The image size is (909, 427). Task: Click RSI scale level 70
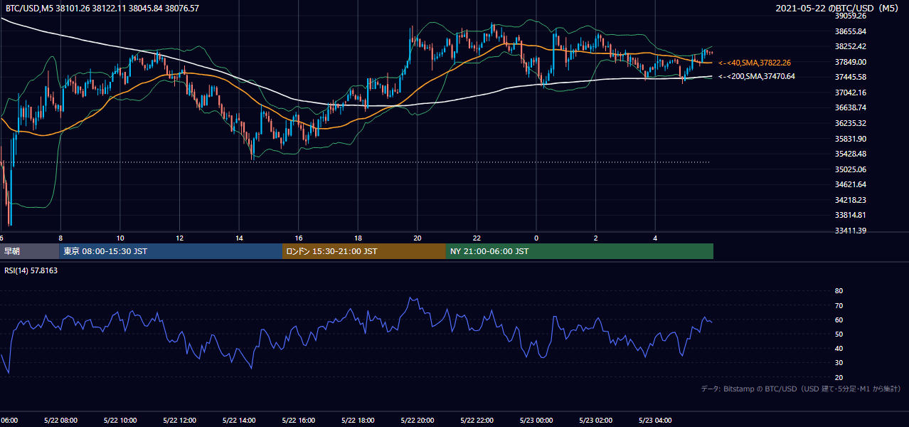pos(839,305)
